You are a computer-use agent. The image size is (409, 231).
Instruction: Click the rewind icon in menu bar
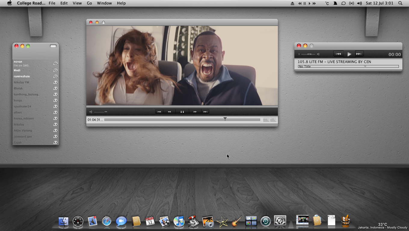[300, 3]
